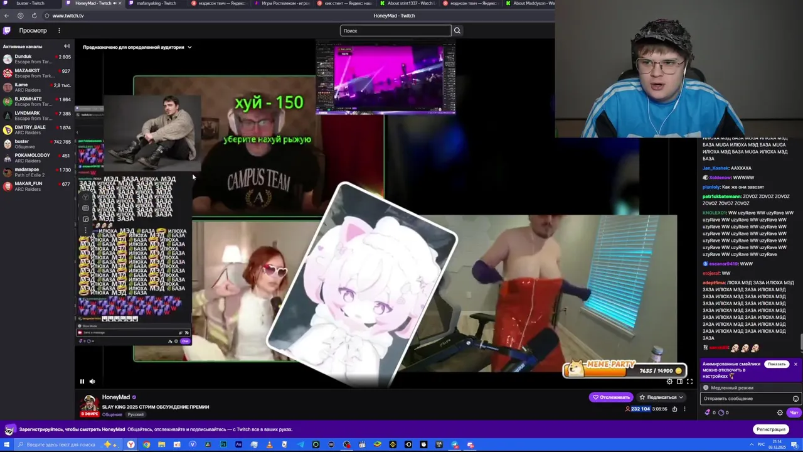Open POKAMOLODOY channel in sidebar
This screenshot has width=803, height=452.
coord(37,158)
